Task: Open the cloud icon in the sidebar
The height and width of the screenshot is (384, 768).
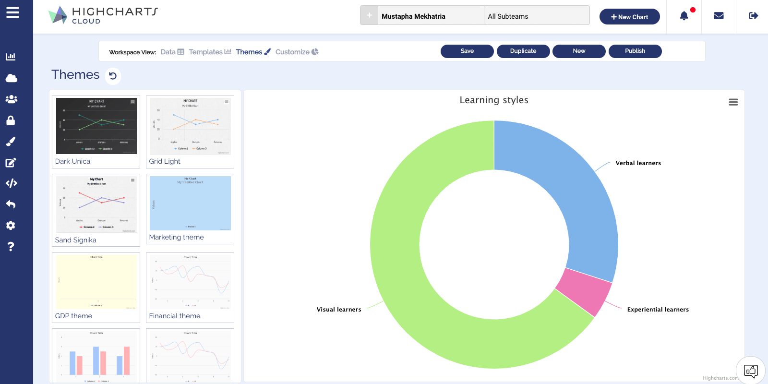Action: click(11, 78)
